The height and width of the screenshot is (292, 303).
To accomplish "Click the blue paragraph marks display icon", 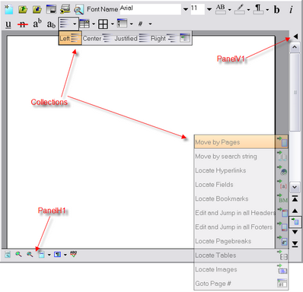I will pos(57,254).
